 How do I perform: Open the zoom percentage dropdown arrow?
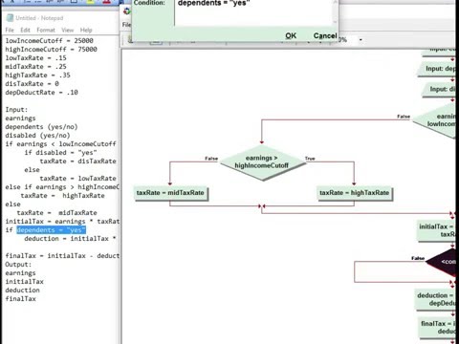pos(361,40)
